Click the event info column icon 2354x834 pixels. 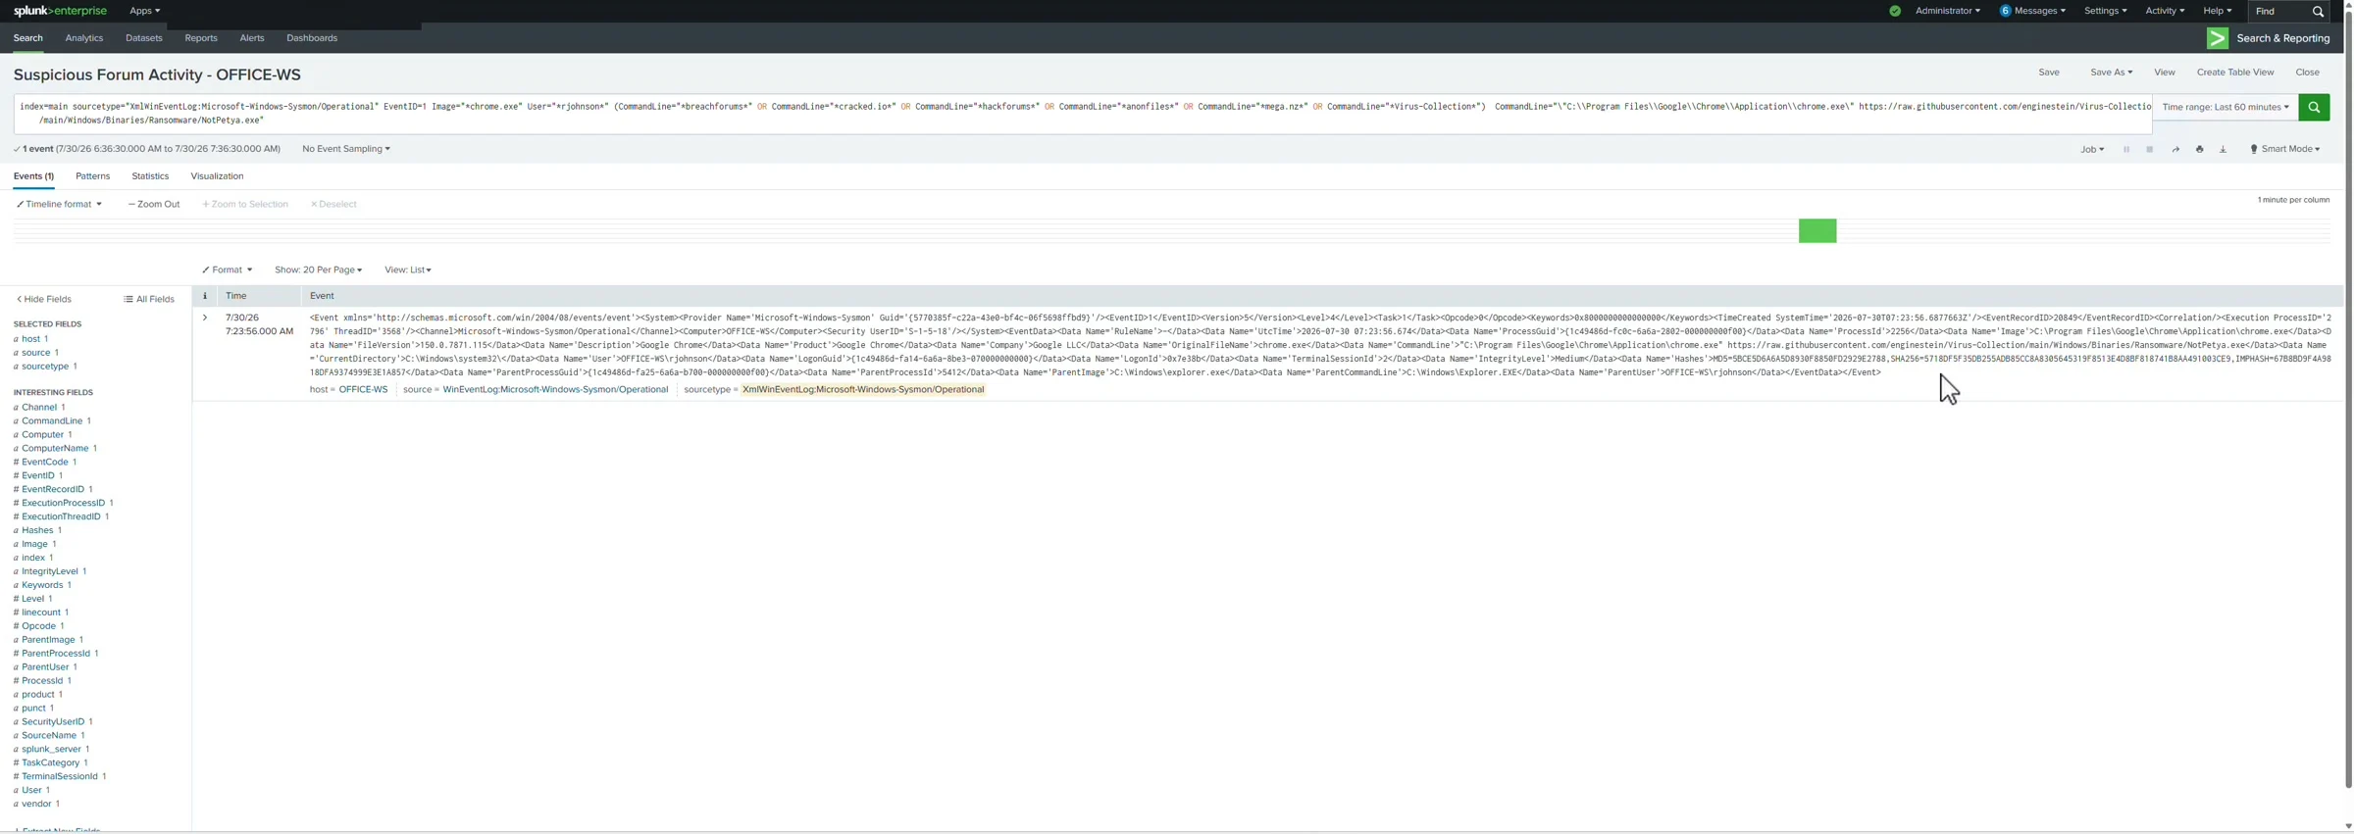205,295
